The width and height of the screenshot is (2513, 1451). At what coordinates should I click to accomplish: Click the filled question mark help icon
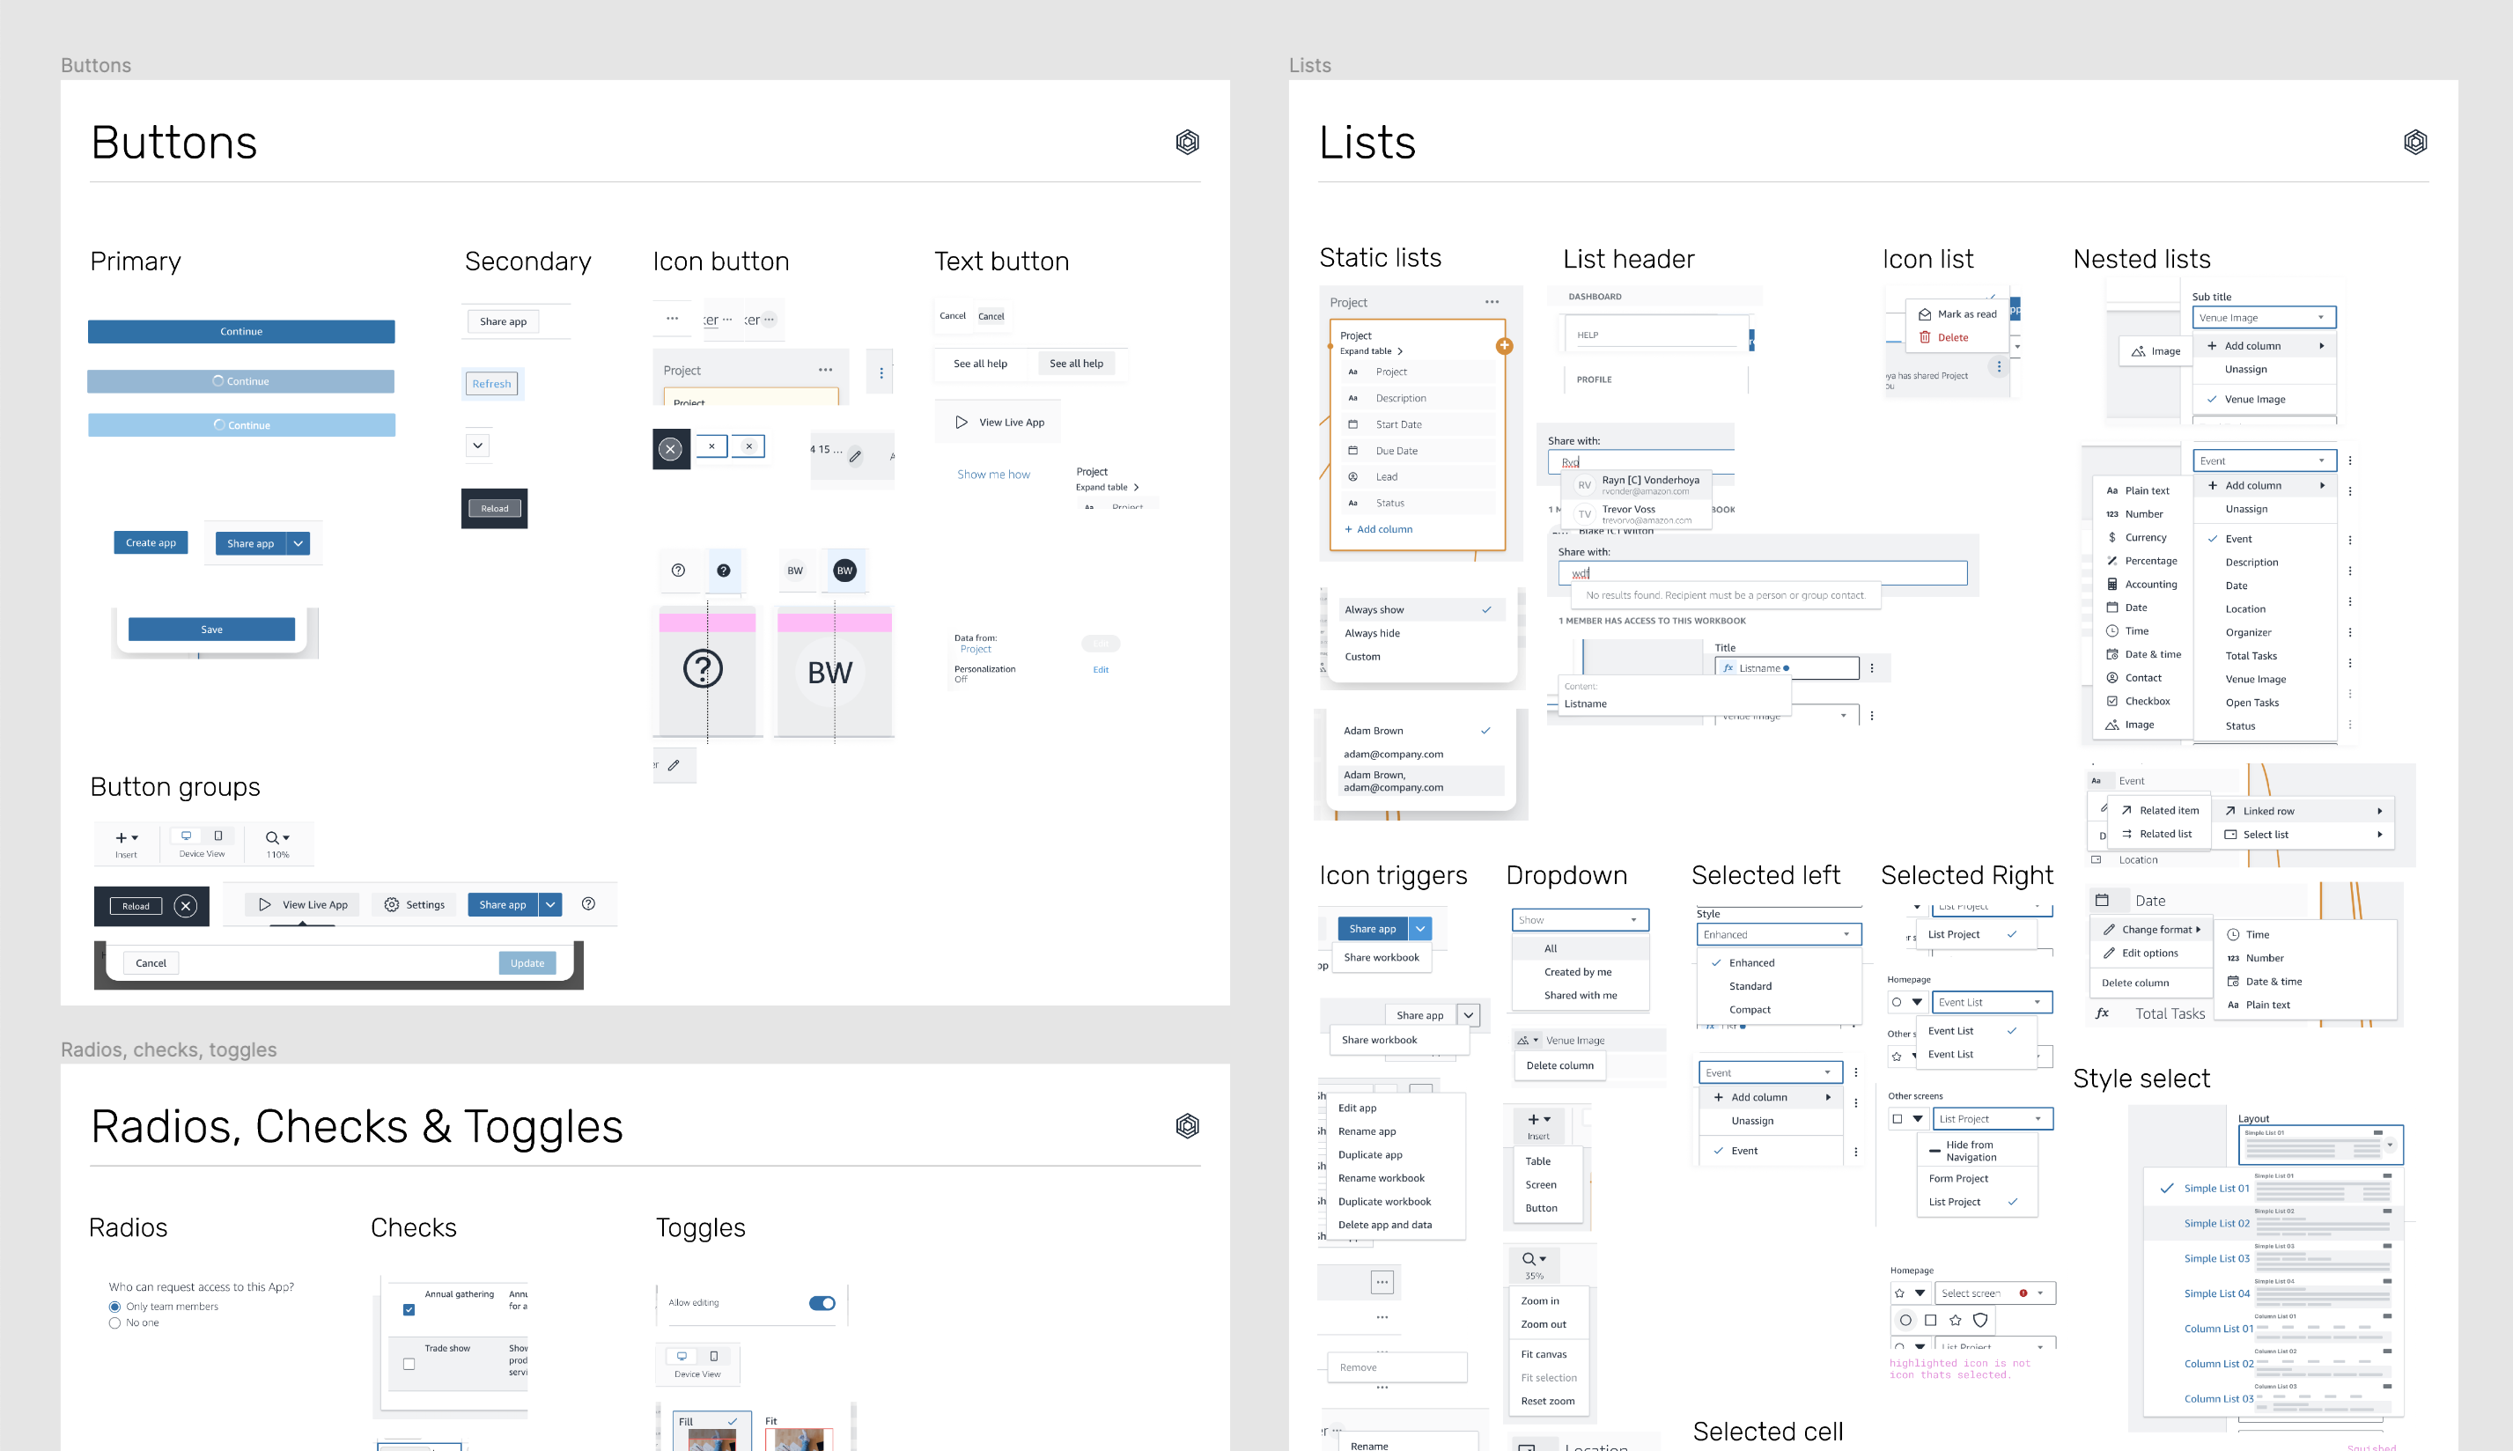coord(724,570)
